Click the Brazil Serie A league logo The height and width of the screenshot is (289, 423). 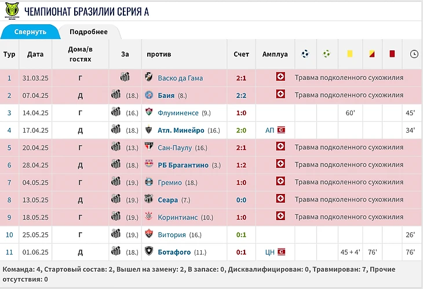pyautogui.click(x=11, y=12)
